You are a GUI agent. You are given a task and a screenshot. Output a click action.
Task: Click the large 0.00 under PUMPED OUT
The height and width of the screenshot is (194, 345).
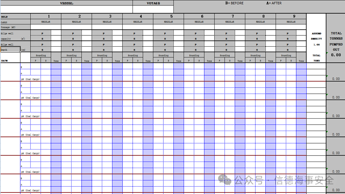click(336, 55)
